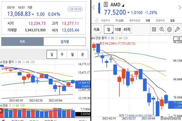
Task: Select the 45틱 tick interval button
Action: pos(127,29)
